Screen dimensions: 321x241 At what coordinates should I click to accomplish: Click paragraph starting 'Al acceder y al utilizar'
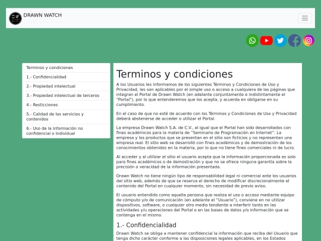click(206, 162)
